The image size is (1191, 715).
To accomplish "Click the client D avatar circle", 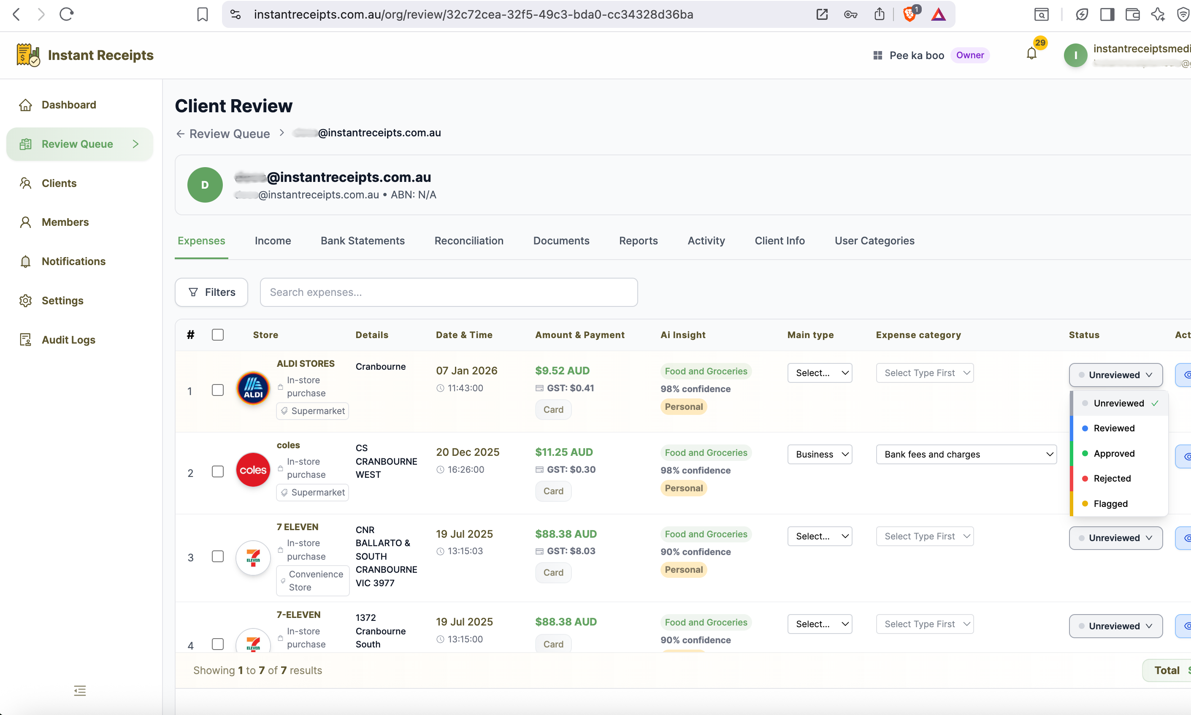I will (205, 184).
